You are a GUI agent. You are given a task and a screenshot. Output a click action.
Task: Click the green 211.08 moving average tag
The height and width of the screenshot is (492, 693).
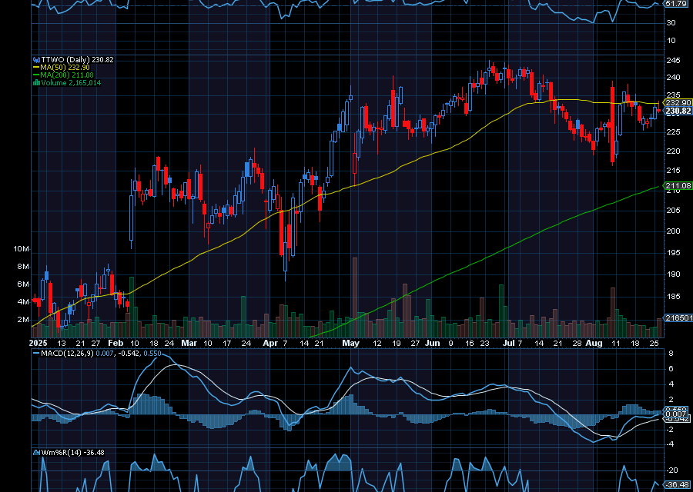click(678, 186)
